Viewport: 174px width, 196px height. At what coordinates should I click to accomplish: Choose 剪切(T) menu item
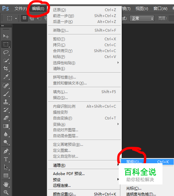[x=84, y=39]
